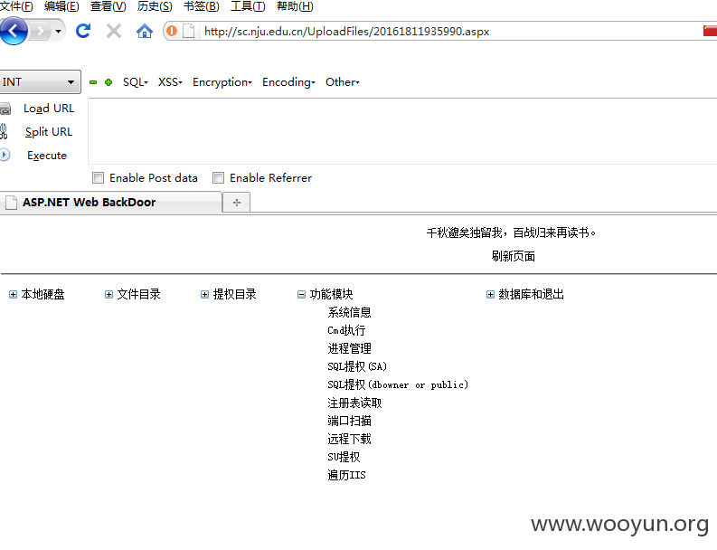Screen dimensions: 717x550
Task: Open the Encryption dropdown menu
Action: 222,82
